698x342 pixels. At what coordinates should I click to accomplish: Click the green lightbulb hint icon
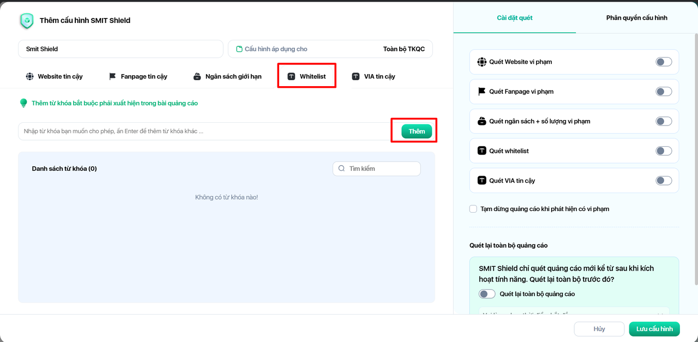[23, 103]
